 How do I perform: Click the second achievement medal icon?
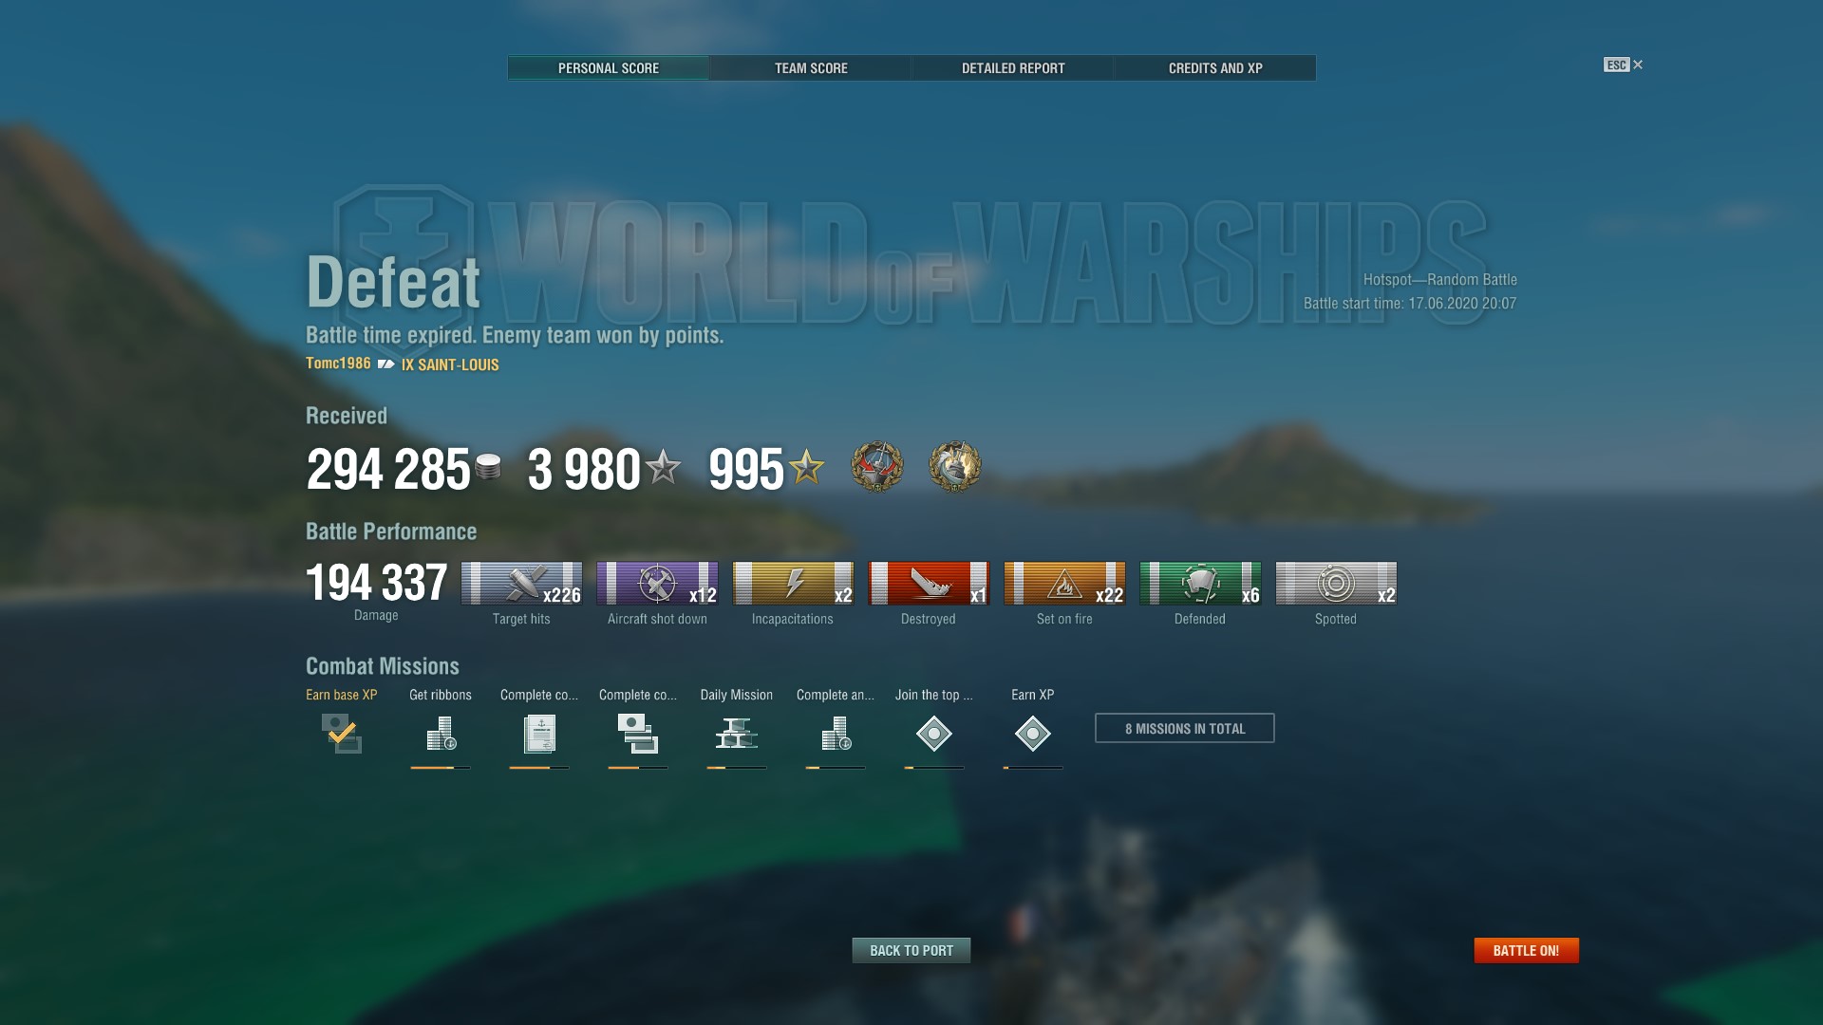pos(954,466)
